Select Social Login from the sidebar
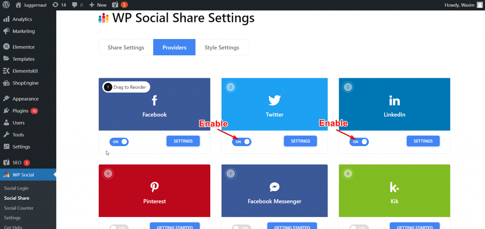 click(16, 188)
